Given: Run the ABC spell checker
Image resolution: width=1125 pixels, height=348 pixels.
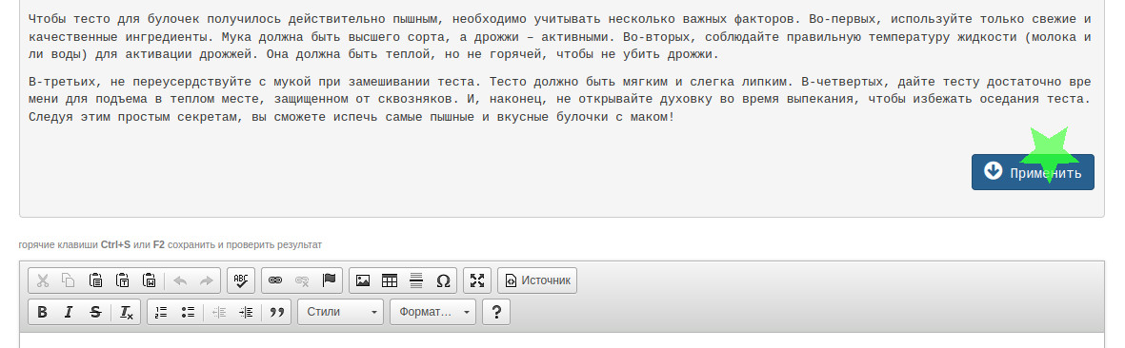Looking at the screenshot, I should (241, 280).
